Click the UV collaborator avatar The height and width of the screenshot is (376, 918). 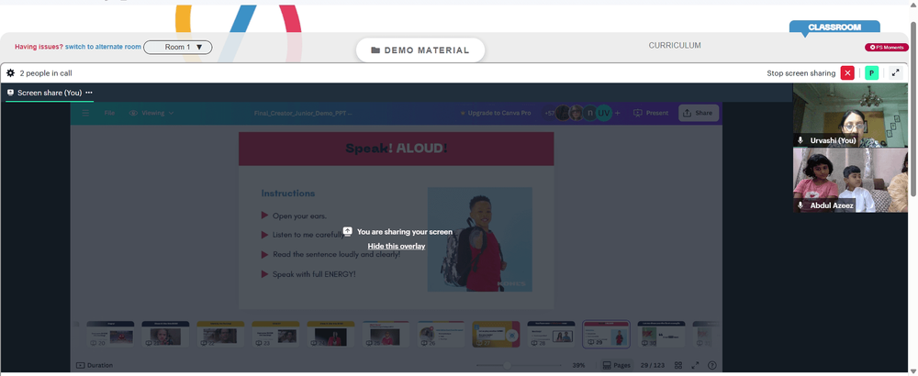coord(604,113)
